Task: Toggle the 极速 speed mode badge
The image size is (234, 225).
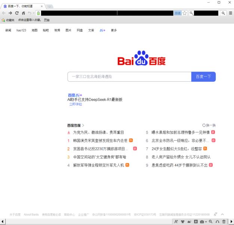Action: tap(178, 13)
